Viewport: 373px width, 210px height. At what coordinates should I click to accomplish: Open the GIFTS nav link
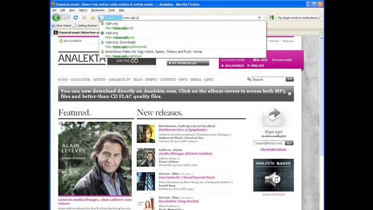point(183,79)
